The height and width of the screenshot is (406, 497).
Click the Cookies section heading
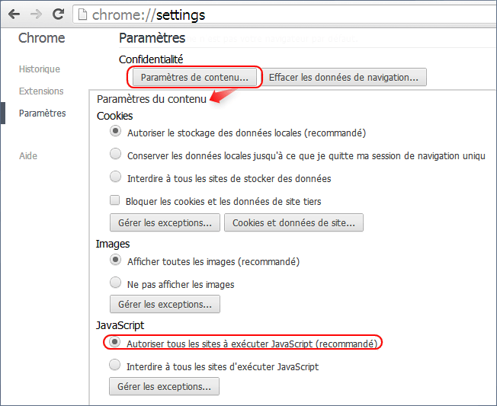(115, 116)
